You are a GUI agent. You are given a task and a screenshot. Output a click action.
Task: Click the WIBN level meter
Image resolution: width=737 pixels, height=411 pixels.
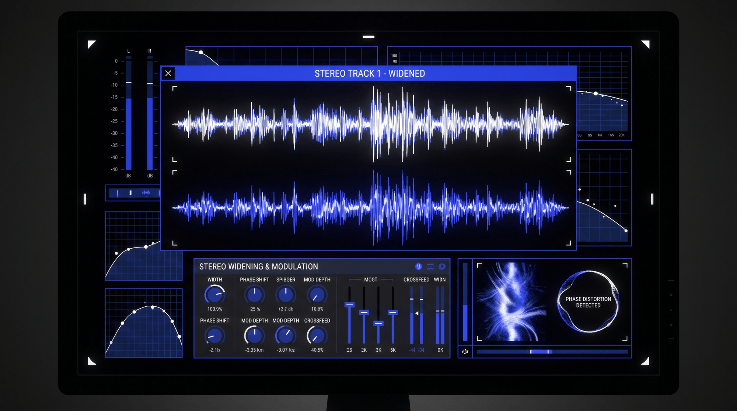[440, 315]
